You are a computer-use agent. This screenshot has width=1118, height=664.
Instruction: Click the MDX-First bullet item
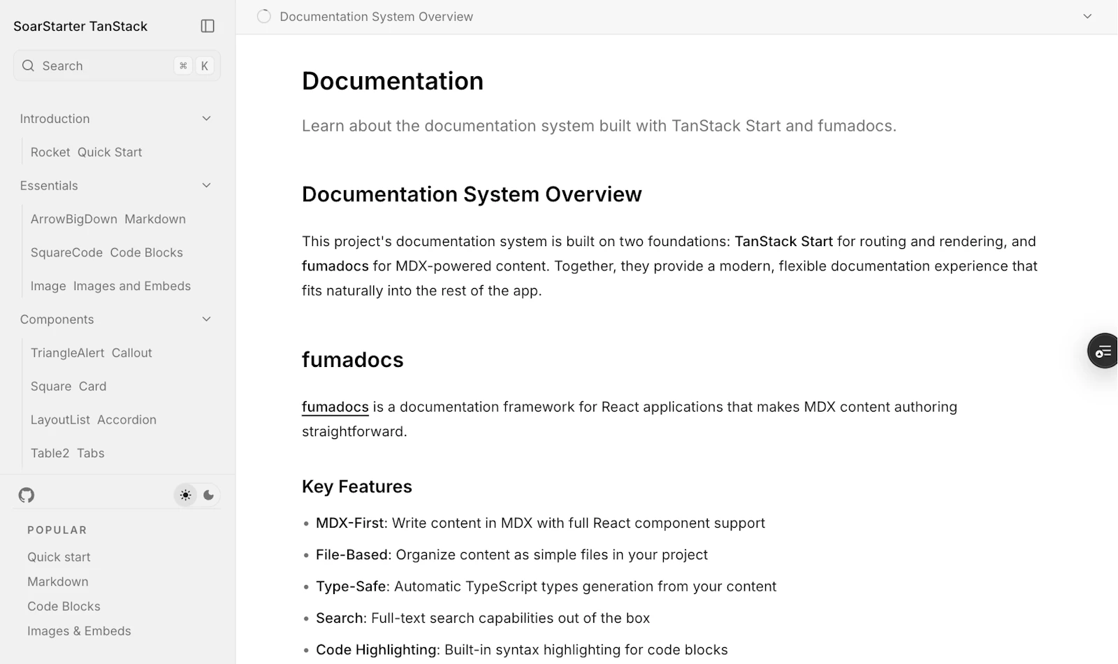pyautogui.click(x=540, y=524)
